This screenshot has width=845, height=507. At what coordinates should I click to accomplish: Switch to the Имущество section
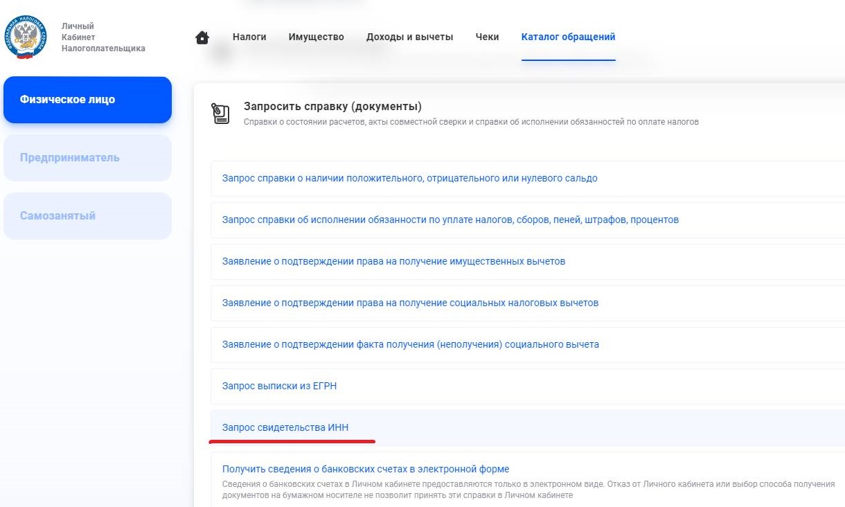click(x=316, y=37)
